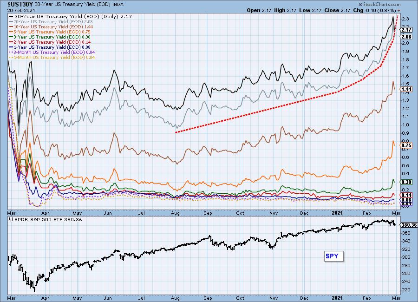This screenshot has height=302, width=418.
Task: Select the 1-Year US Treasury Yield legend entry
Action: click(x=50, y=47)
